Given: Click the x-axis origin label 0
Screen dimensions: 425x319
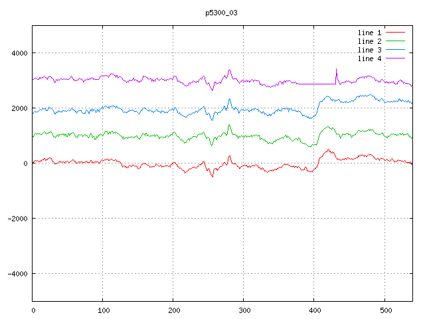Looking at the screenshot, I should pos(33,310).
